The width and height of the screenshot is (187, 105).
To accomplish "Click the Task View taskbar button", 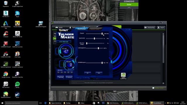I will point(41,103).
